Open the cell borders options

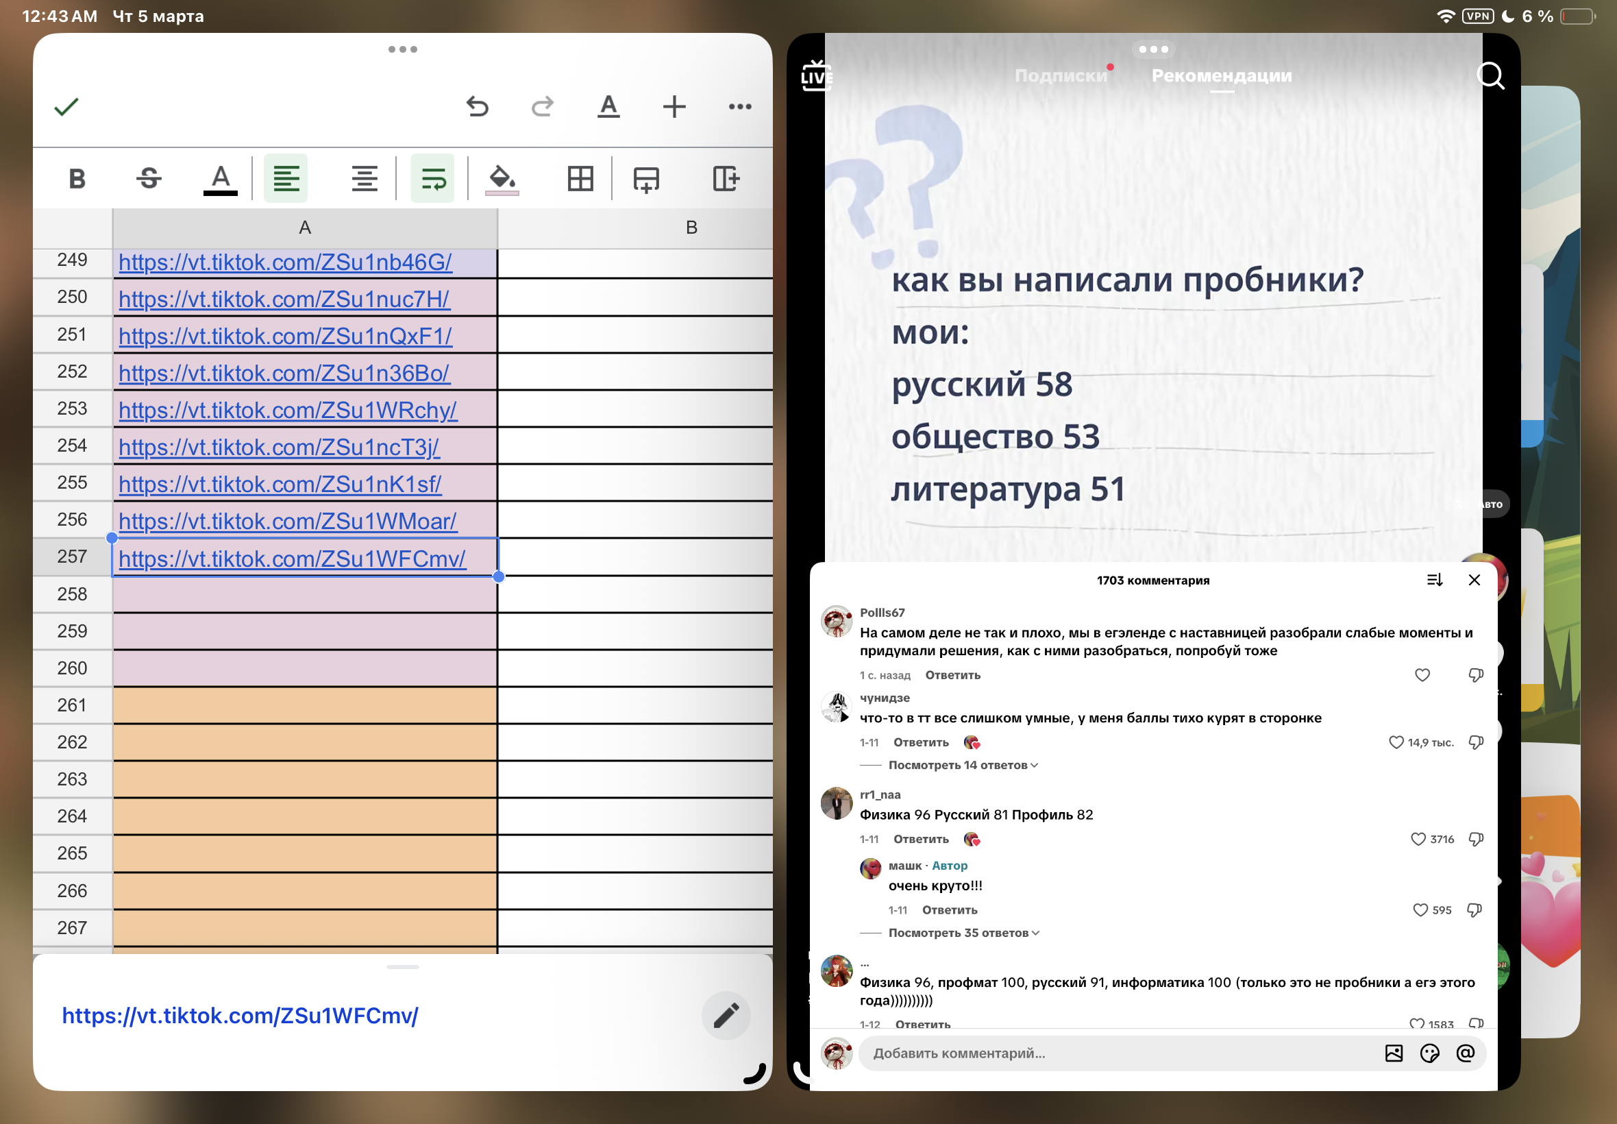[x=581, y=179]
